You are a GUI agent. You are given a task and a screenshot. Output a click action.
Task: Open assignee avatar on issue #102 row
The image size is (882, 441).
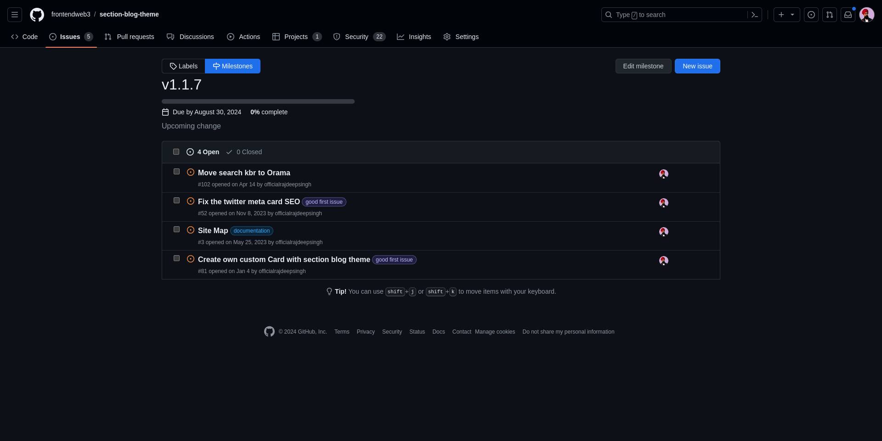tap(664, 173)
